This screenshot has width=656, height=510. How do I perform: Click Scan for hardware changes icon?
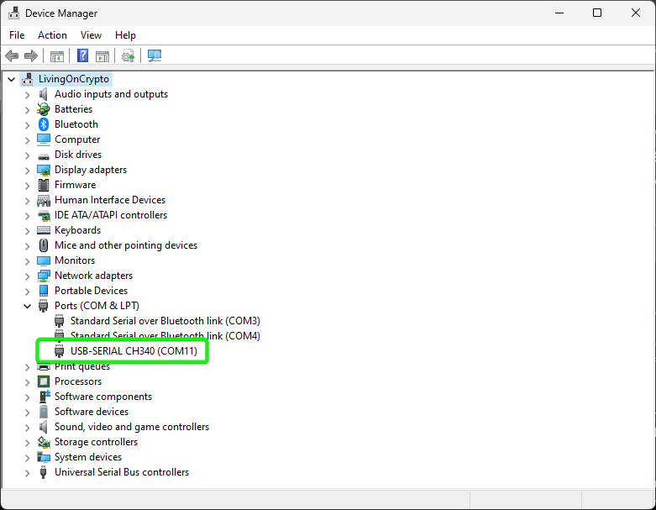pyautogui.click(x=155, y=55)
